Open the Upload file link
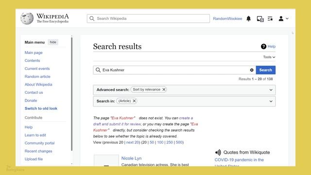311x175 pixels. coord(34,159)
